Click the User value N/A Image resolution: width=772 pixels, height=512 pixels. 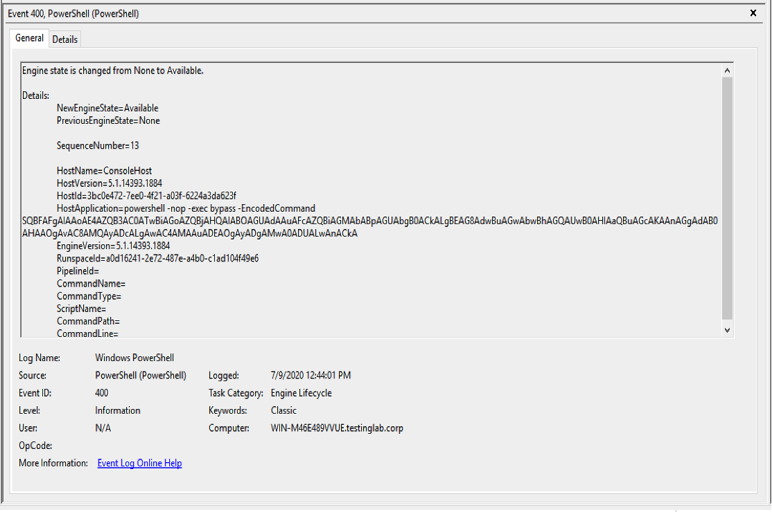tap(103, 428)
